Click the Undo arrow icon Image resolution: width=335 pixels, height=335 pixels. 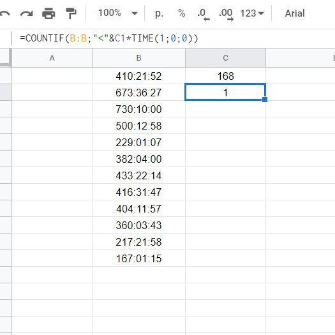pos(4,13)
